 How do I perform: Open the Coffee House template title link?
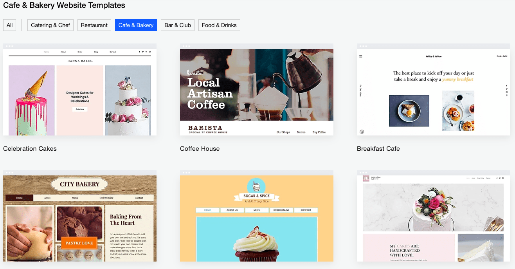(x=200, y=149)
